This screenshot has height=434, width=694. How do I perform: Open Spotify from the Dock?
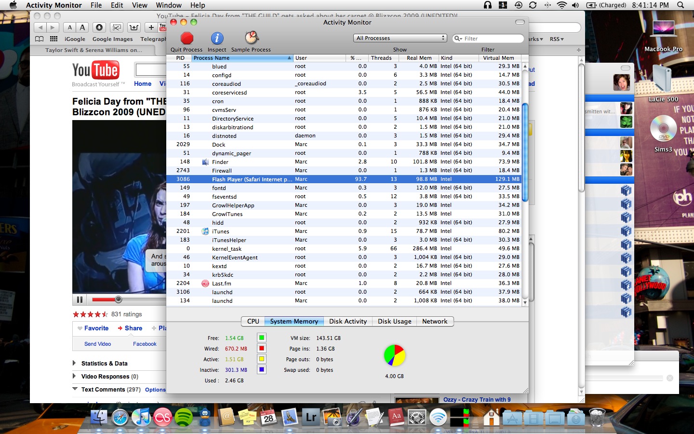184,417
